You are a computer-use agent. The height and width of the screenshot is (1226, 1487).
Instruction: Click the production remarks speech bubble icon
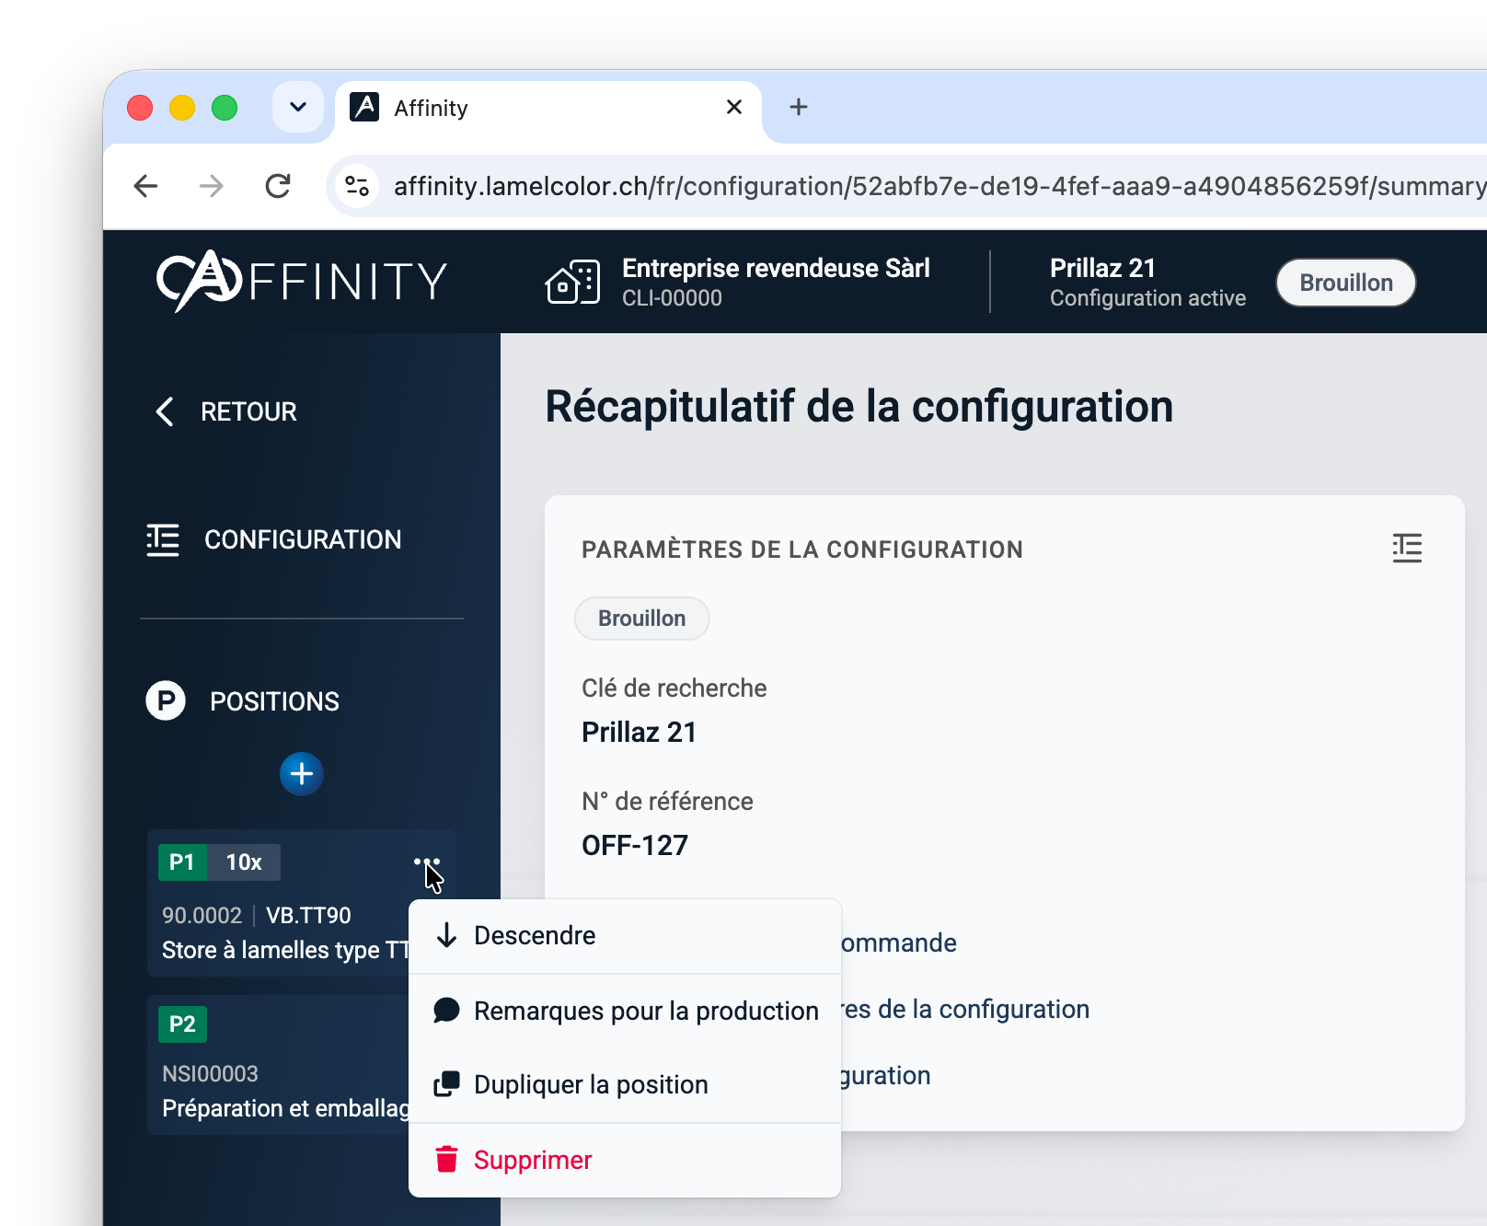(x=447, y=1011)
